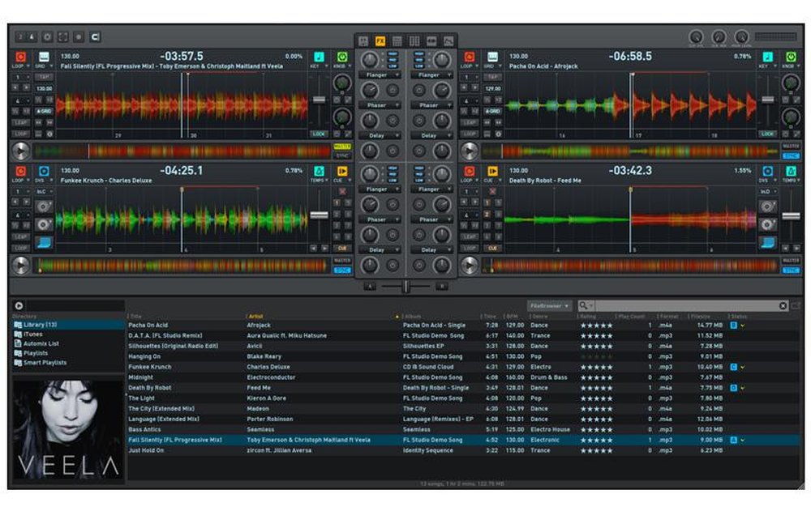This screenshot has width=811, height=511.
Task: Click the CUE button under Funkee Krunch hot cues
Action: coord(342,249)
